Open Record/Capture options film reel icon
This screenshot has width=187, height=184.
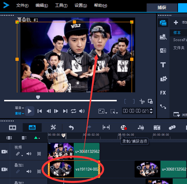[x=124, y=128]
